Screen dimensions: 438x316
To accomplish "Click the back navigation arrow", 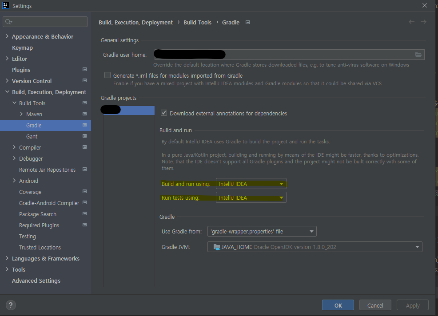I will 411,22.
